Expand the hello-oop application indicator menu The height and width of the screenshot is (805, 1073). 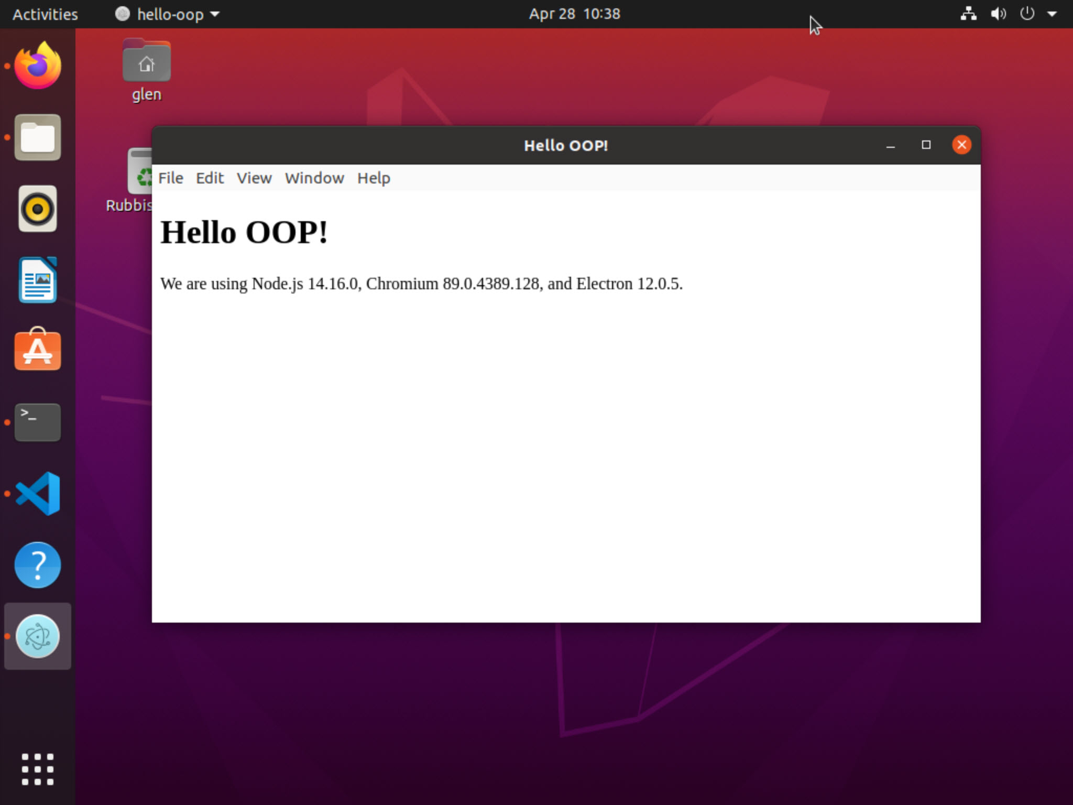click(167, 14)
